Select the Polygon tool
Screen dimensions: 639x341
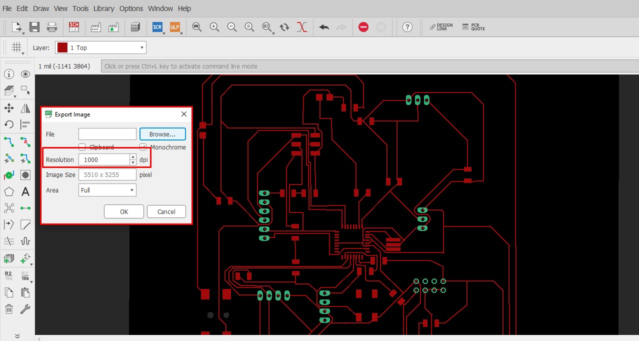coord(9,191)
